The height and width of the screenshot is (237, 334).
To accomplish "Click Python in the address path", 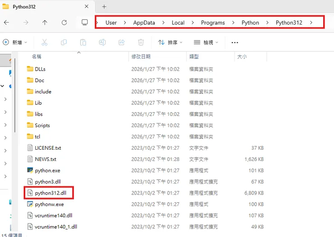I will (x=250, y=23).
